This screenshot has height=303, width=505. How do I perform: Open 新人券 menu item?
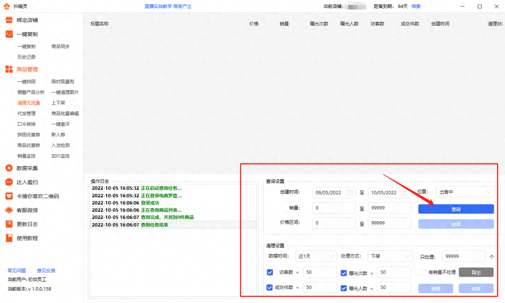[58, 135]
